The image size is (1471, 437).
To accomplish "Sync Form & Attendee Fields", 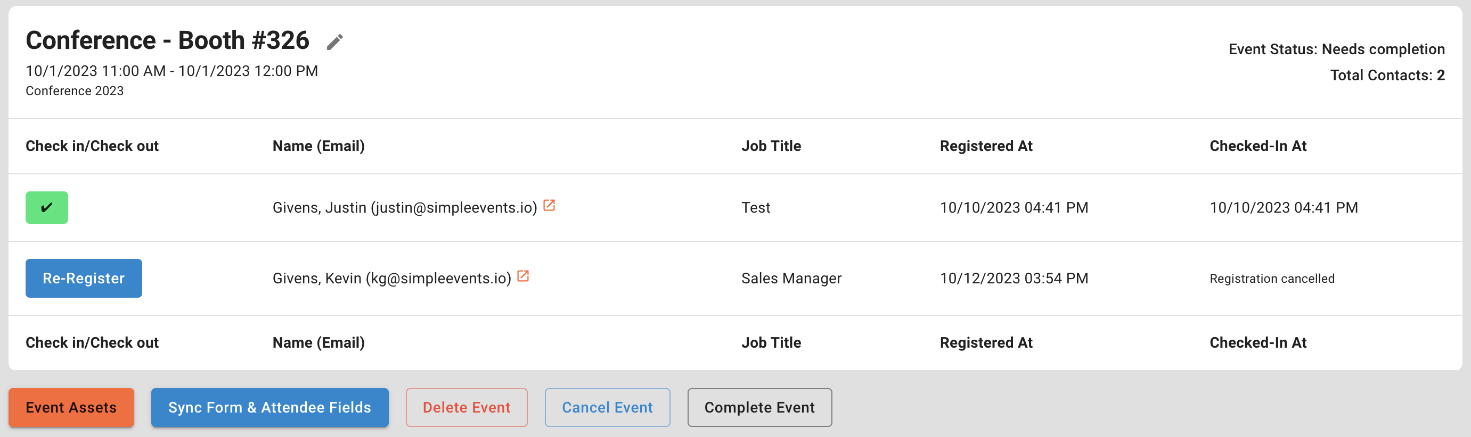I will (269, 407).
